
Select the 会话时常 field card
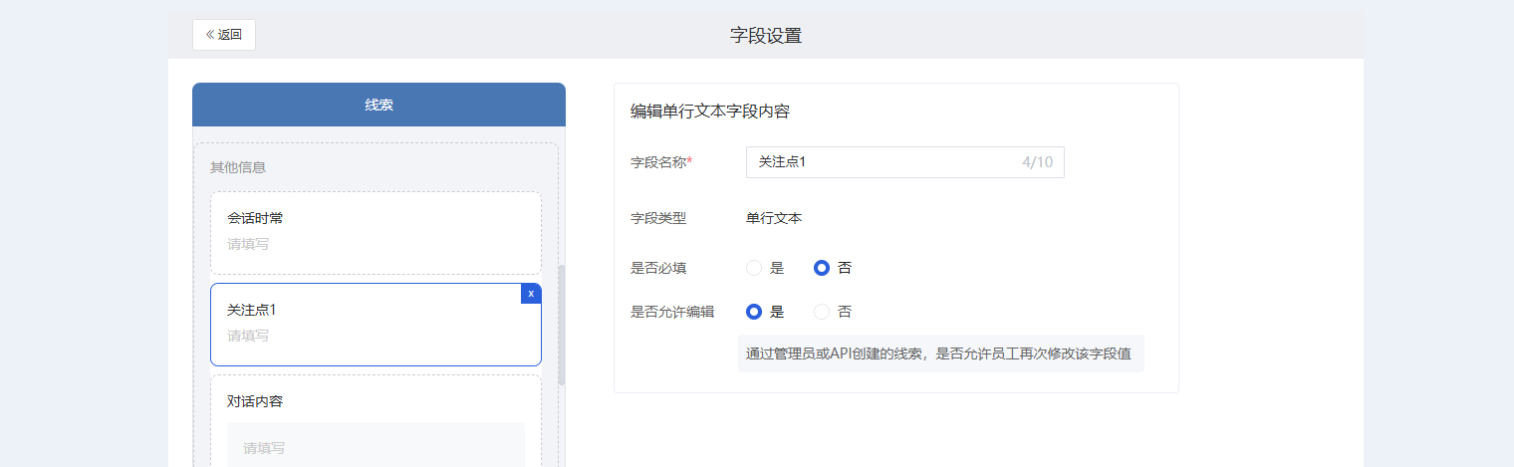tap(376, 233)
